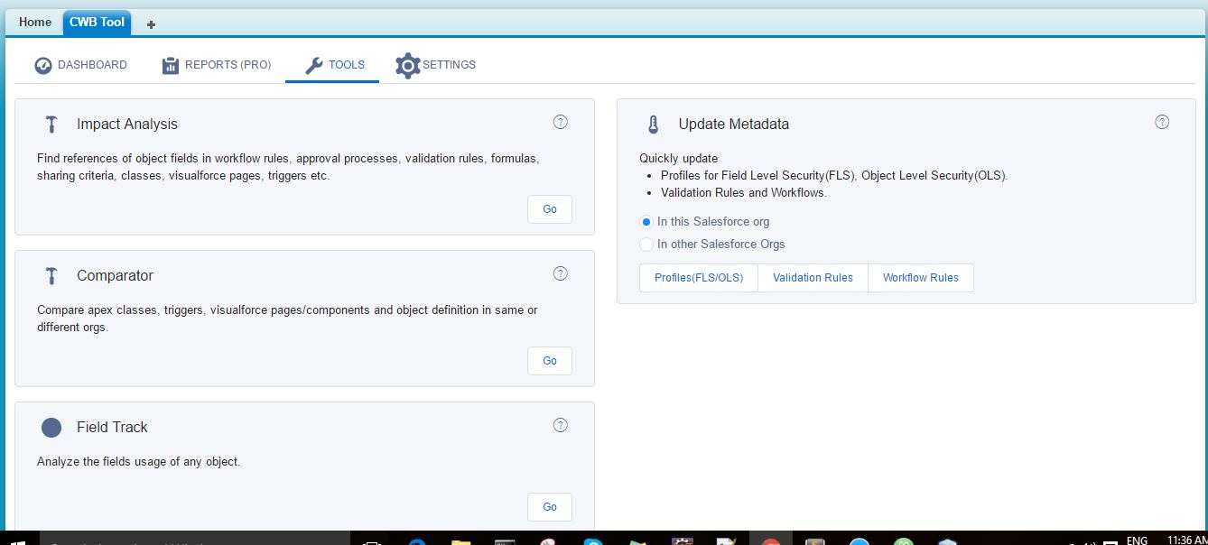The width and height of the screenshot is (1208, 545).
Task: Select the 'In other Salesforce Orgs' radio button
Action: [646, 245]
